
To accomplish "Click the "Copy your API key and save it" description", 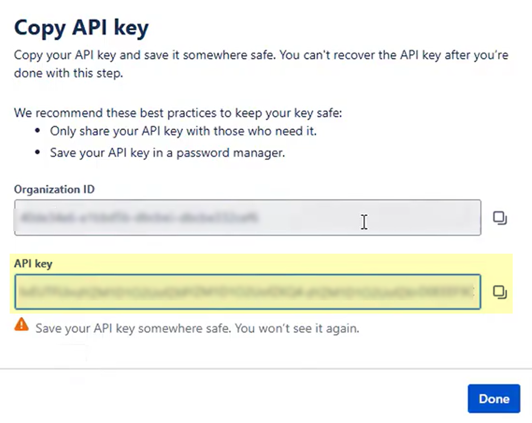I will (261, 55).
